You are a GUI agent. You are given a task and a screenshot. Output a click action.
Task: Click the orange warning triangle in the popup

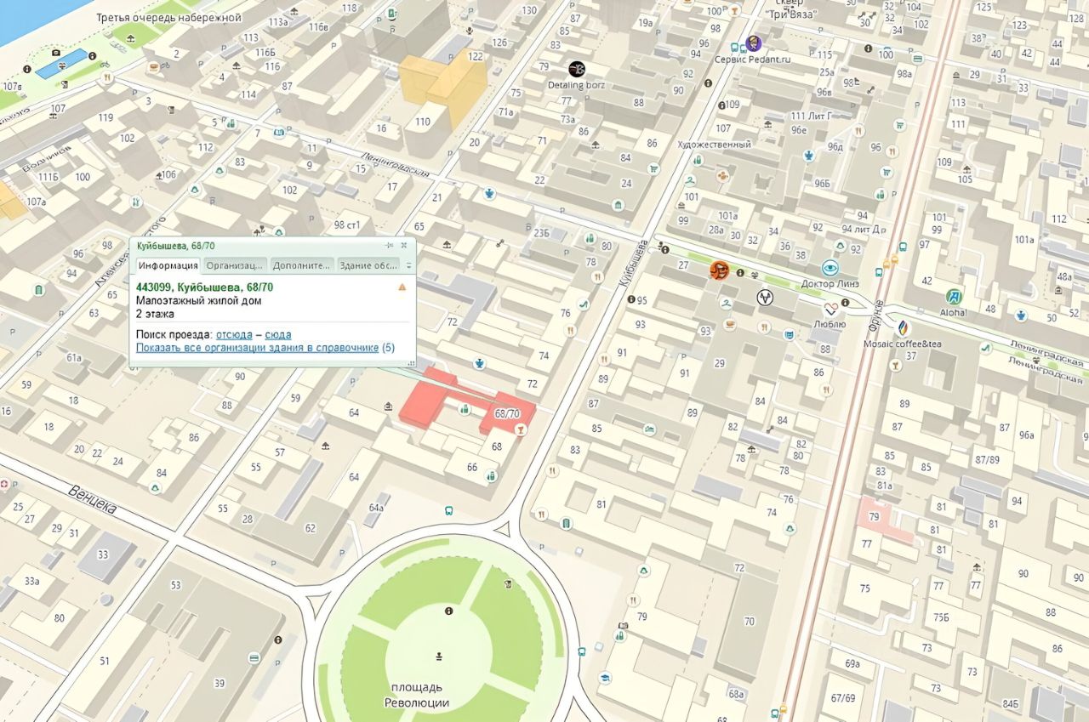[402, 287]
